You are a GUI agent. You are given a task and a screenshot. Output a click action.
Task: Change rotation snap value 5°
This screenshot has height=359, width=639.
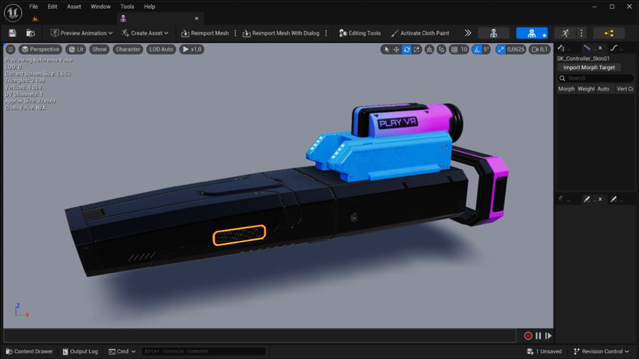[486, 50]
